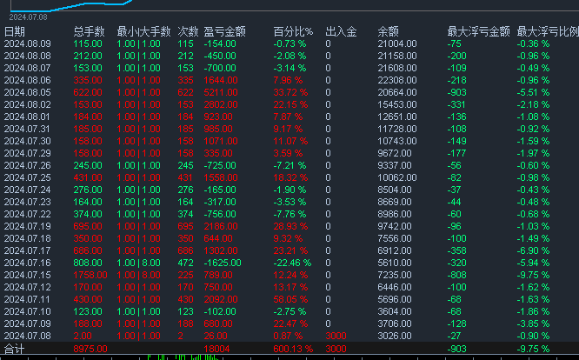Image resolution: width=579 pixels, height=360 pixels.
Task: Click total profit value 18004
Action: click(x=216, y=349)
